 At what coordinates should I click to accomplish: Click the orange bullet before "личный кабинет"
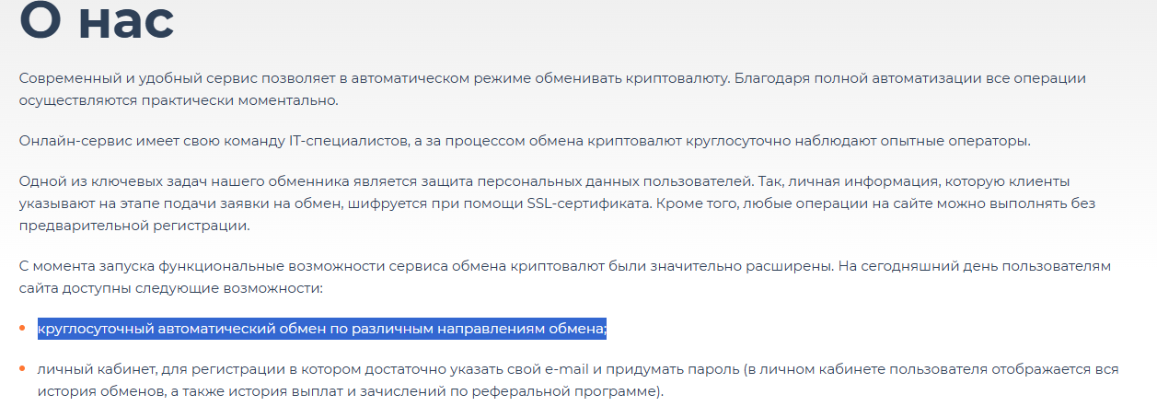click(22, 369)
